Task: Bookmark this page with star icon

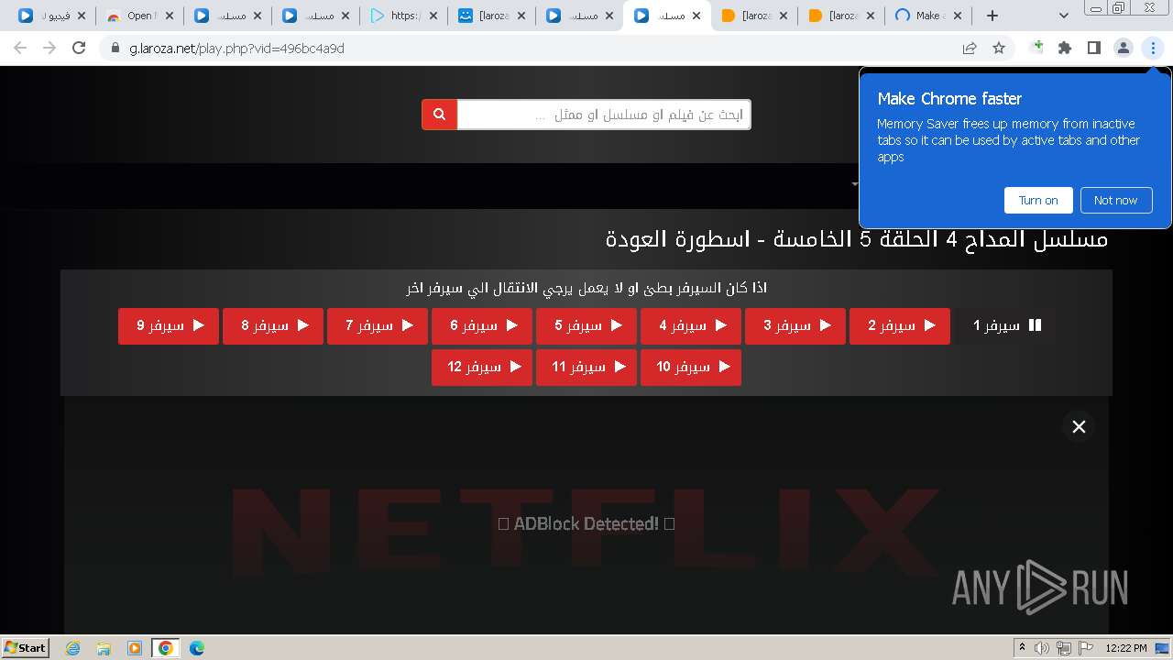Action: tap(999, 49)
